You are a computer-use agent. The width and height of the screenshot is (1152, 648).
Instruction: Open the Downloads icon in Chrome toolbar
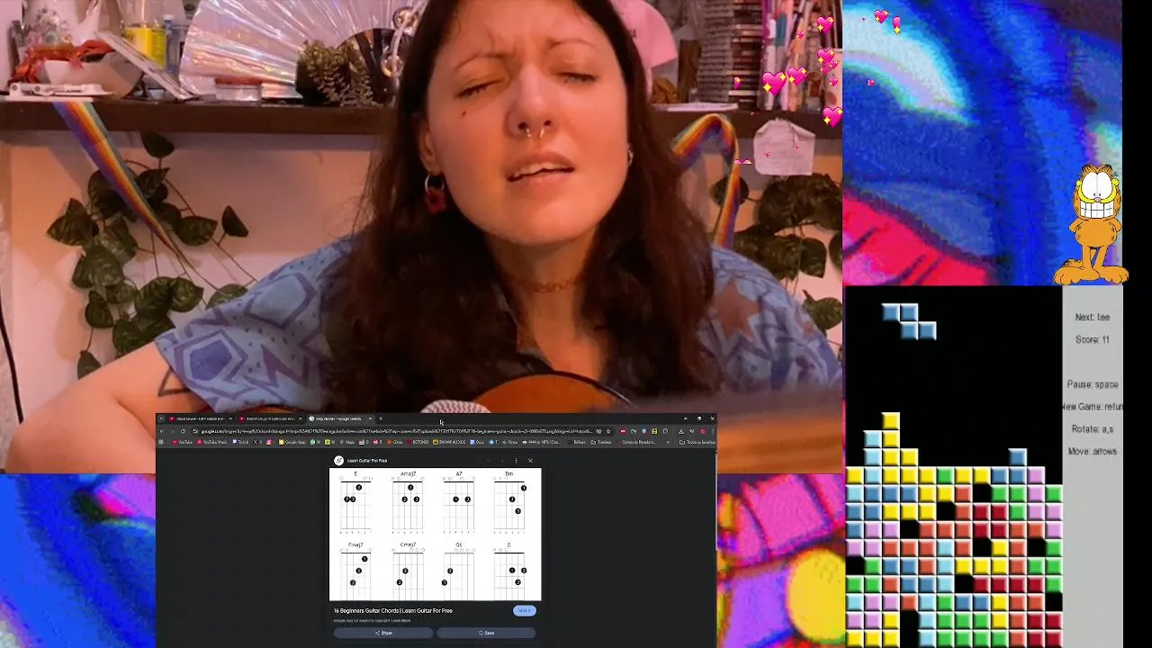[x=681, y=431]
